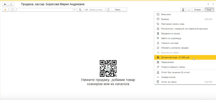Screen dimensions: 216x100
Task: Click the key icon beside Открыть/закрыть смену
Action: coord(158,67)
